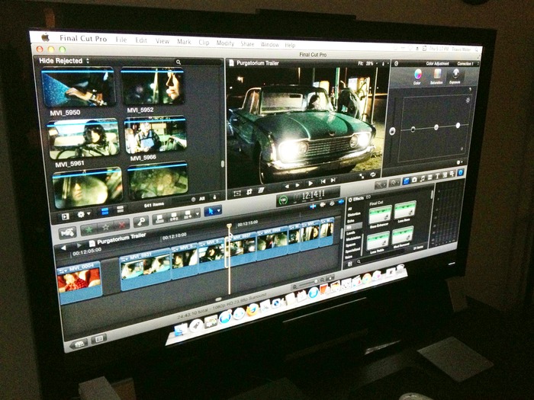The height and width of the screenshot is (400, 534).
Task: Click the Color Adjustment back arrow
Action: pyautogui.click(x=396, y=63)
